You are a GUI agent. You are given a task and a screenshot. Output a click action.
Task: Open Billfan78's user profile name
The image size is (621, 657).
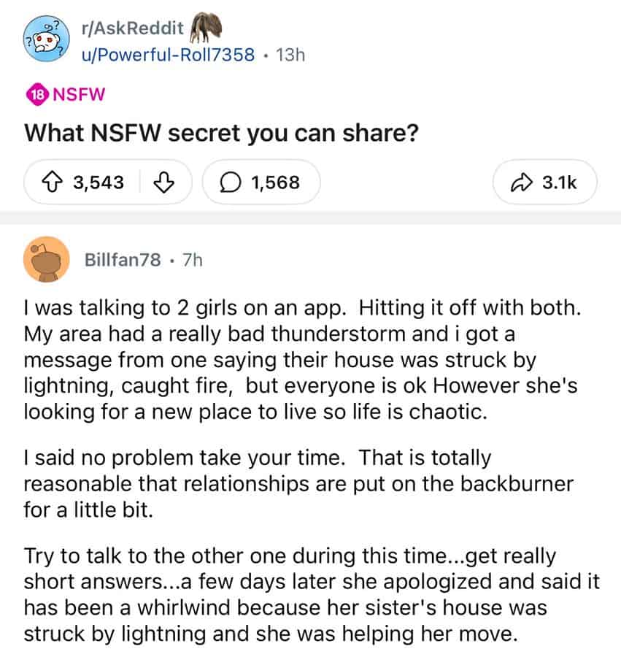click(x=123, y=260)
